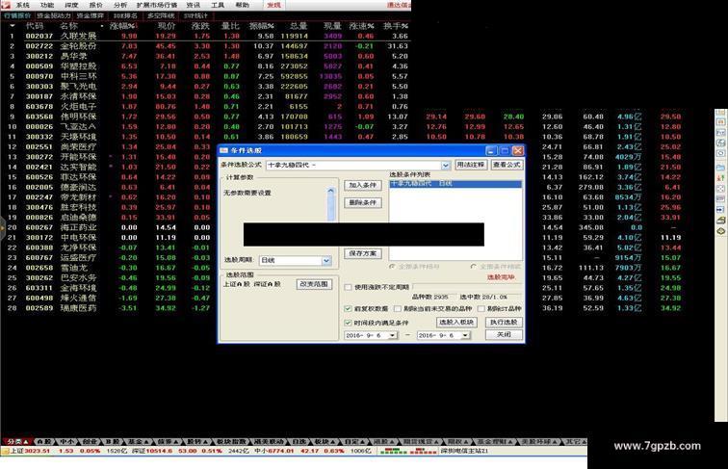The height and width of the screenshot is (469, 728).
Task: Click 中小 6774.01 index in status bar
Action: (274, 451)
